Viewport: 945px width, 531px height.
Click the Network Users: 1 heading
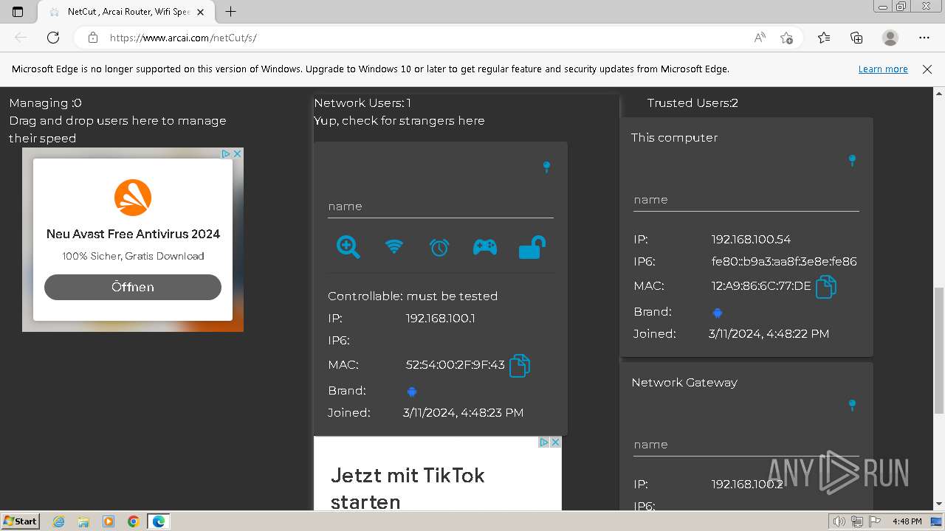[x=362, y=103]
